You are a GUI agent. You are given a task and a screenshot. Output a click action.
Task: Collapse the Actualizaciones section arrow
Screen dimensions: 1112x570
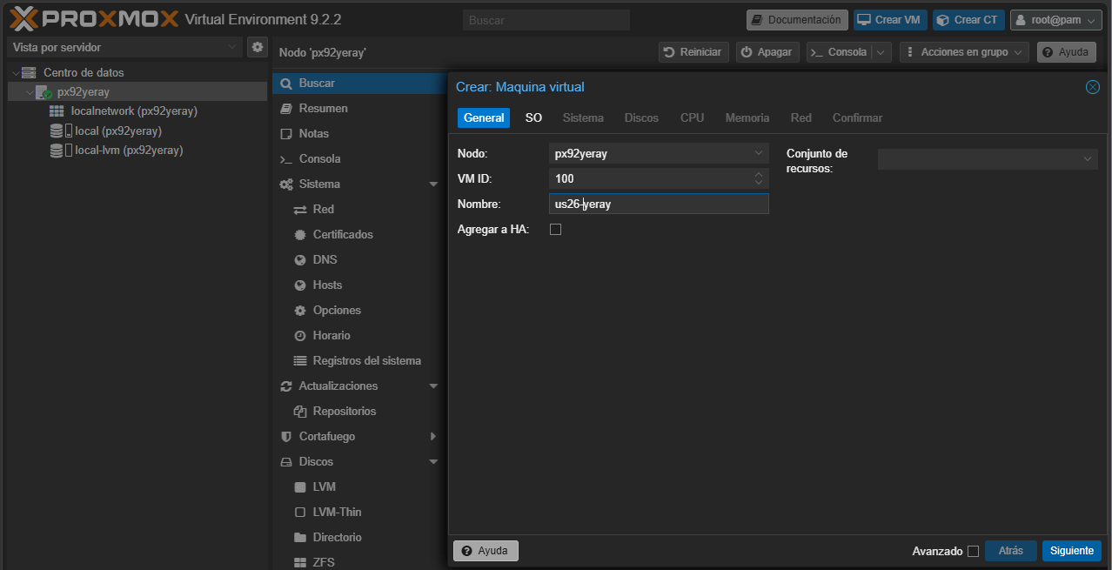[433, 386]
